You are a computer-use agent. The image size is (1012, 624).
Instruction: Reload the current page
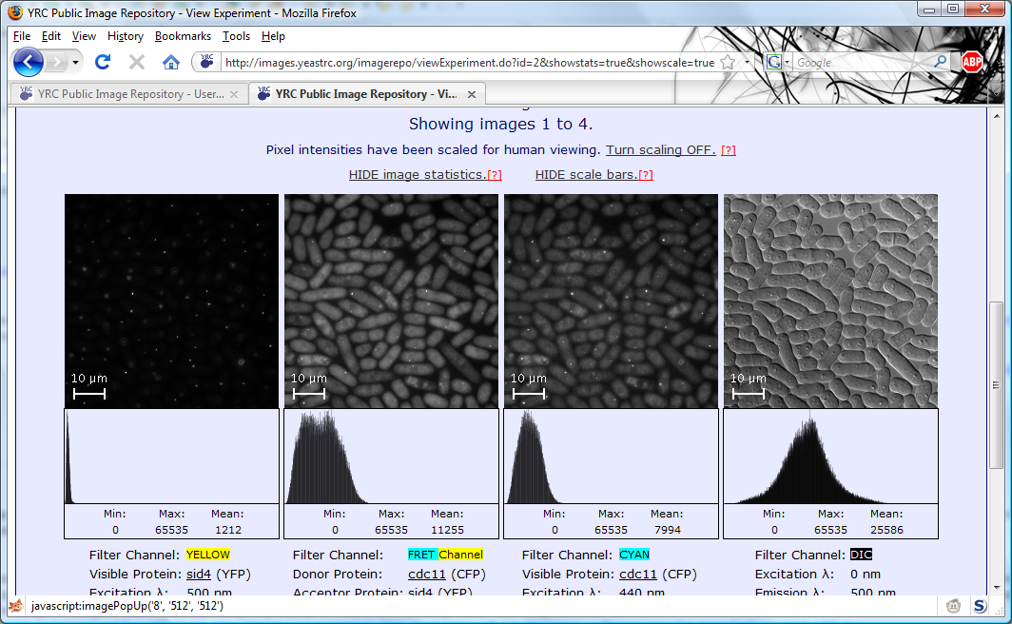coord(103,63)
